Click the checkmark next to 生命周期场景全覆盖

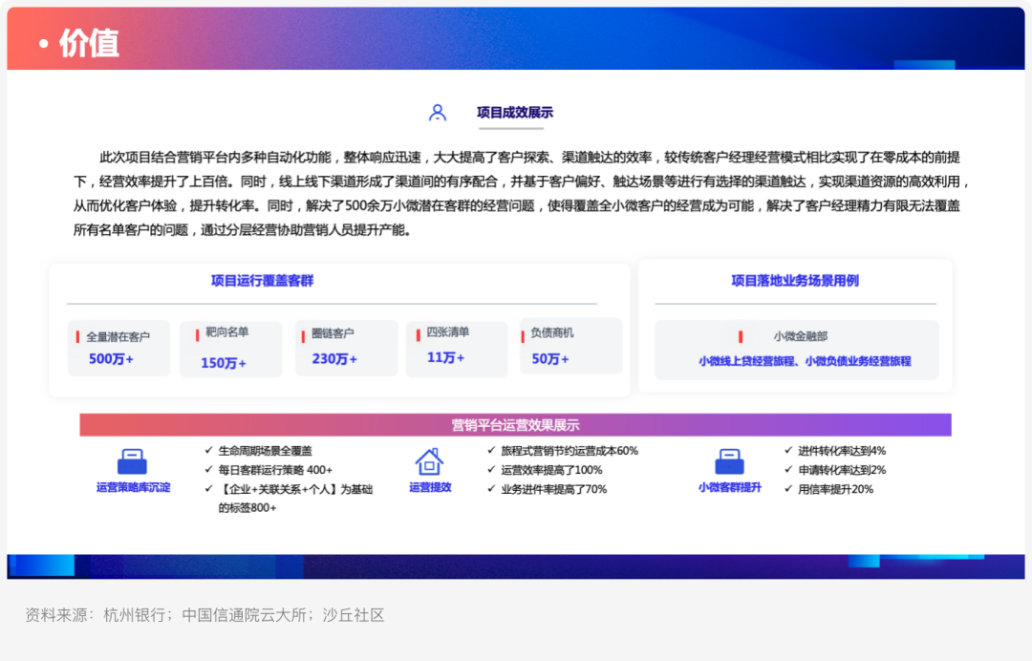click(x=208, y=451)
